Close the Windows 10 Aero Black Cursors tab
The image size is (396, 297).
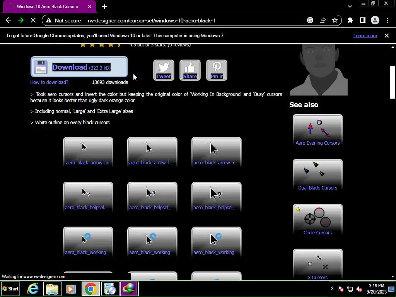[90, 7]
